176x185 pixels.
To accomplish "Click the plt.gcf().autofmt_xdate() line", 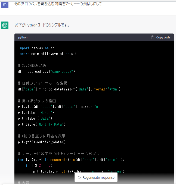I will pyautogui.click(x=42, y=142).
